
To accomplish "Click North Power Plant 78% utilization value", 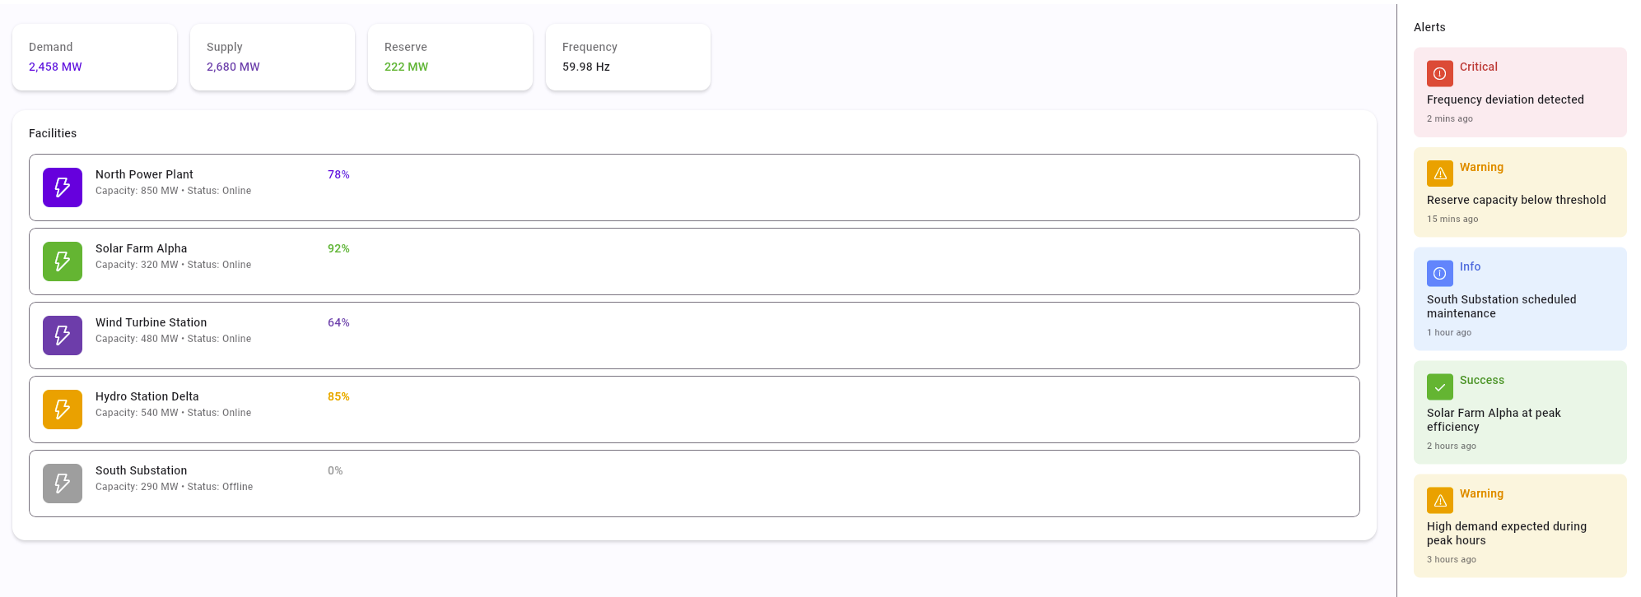I will click(x=338, y=174).
